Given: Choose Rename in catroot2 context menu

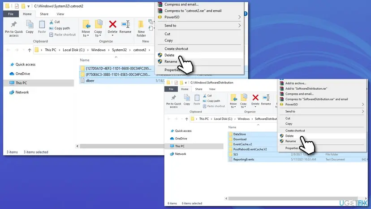Looking at the screenshot, I should tap(200, 61).
